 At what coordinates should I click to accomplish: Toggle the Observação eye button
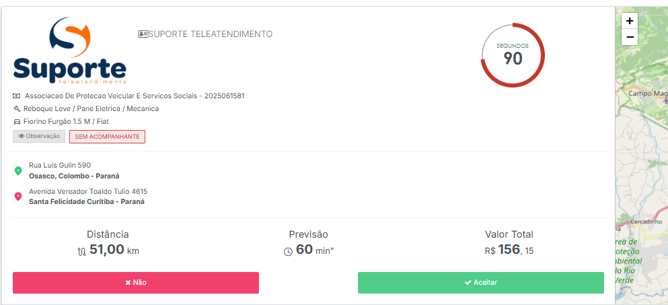39,137
